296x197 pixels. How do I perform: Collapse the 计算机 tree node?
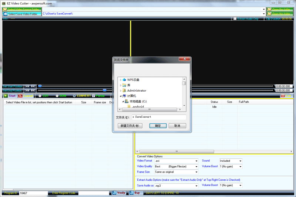coord(121,96)
